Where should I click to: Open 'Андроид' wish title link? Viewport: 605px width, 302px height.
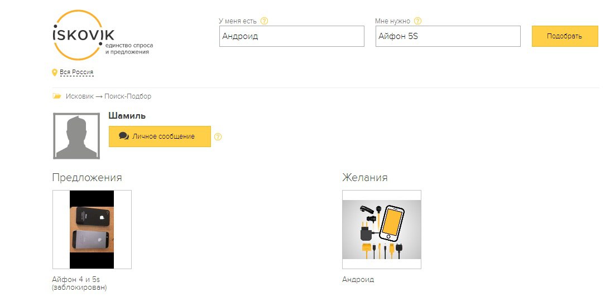coord(358,280)
